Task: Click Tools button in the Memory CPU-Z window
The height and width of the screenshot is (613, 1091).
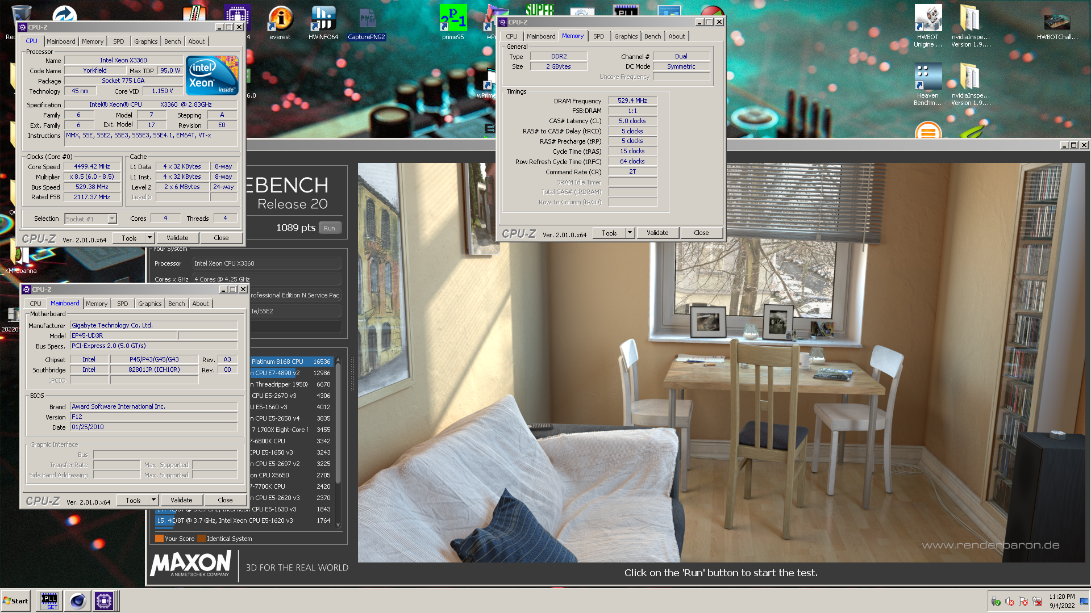Action: [609, 233]
